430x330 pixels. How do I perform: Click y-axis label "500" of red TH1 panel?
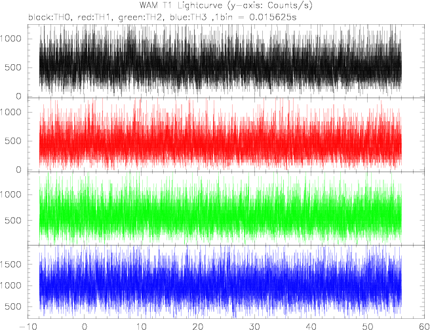13,141
